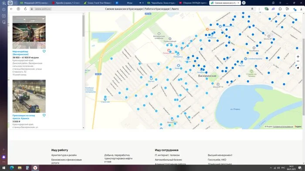
Task: Zoom in on the map with plus
Action: (298, 56)
